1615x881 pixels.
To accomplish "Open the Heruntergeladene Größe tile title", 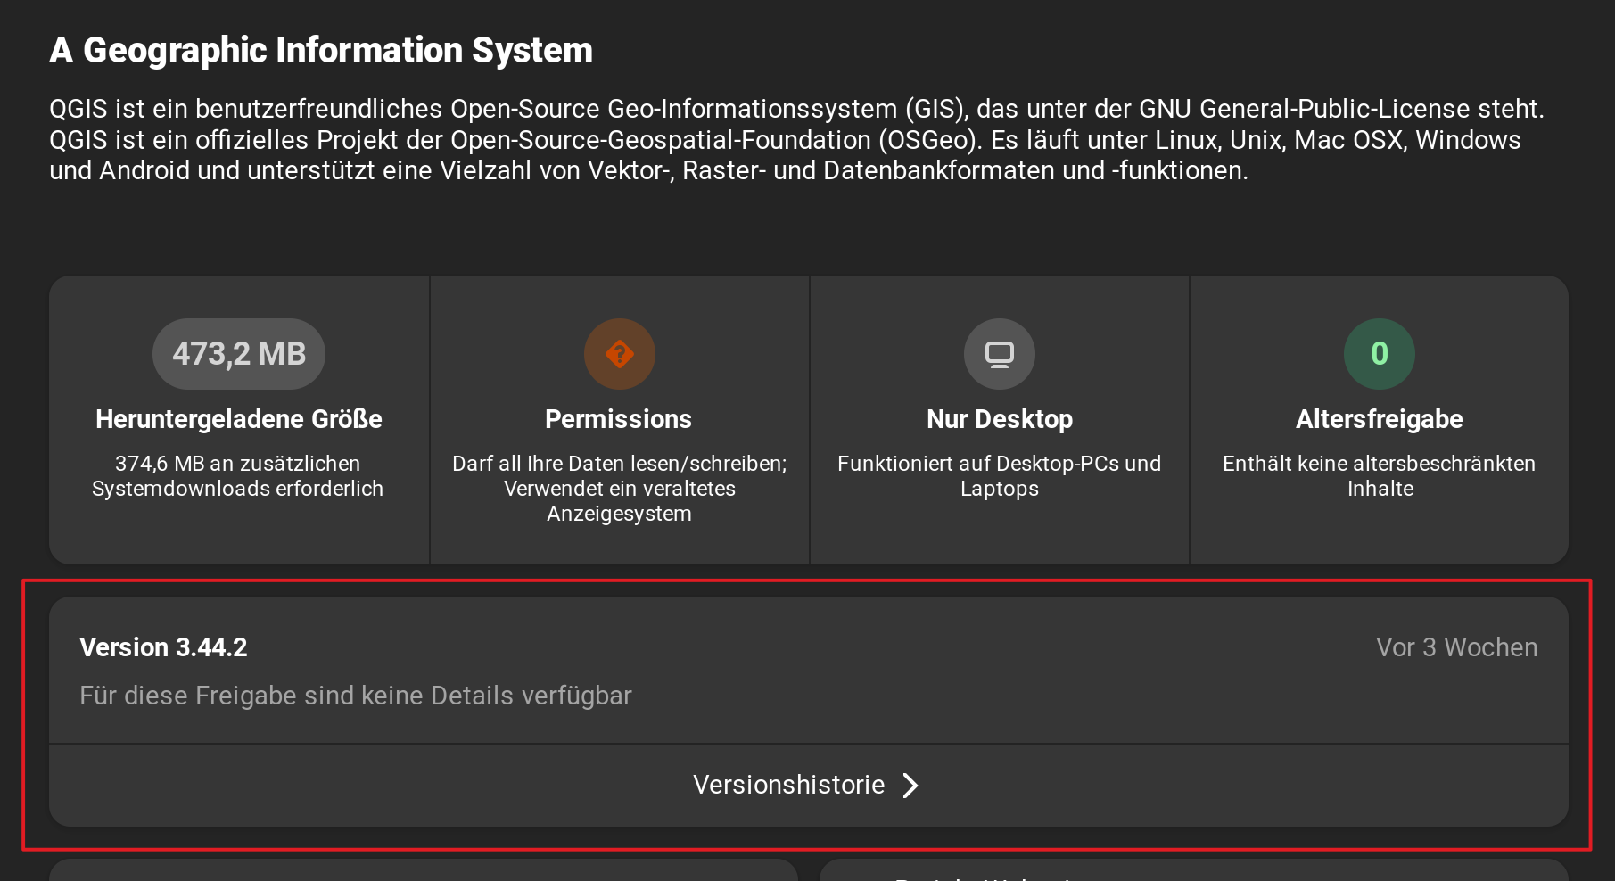I will pyautogui.click(x=238, y=419).
